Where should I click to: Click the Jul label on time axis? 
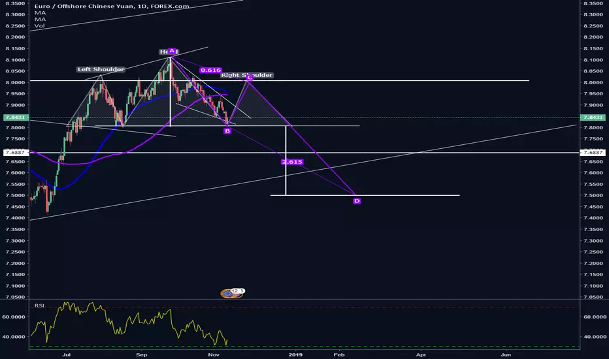click(67, 354)
